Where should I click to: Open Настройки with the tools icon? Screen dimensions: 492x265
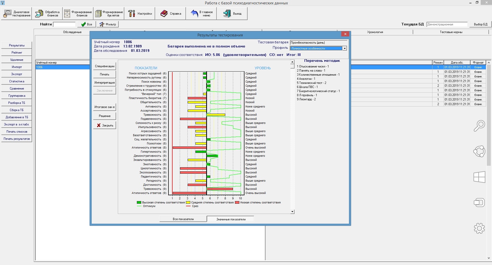click(140, 14)
